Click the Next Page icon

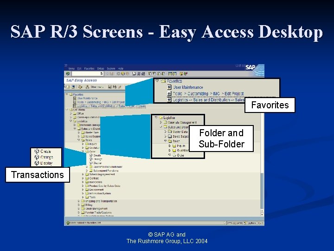click(159, 74)
